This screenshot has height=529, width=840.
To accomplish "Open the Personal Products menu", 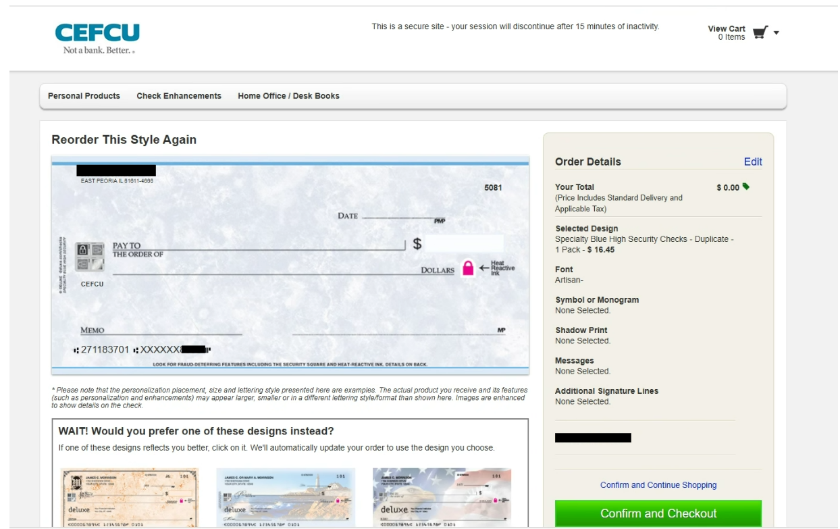I will (84, 96).
